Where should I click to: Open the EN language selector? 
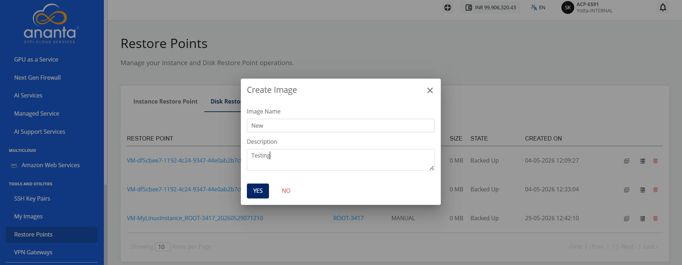point(538,7)
